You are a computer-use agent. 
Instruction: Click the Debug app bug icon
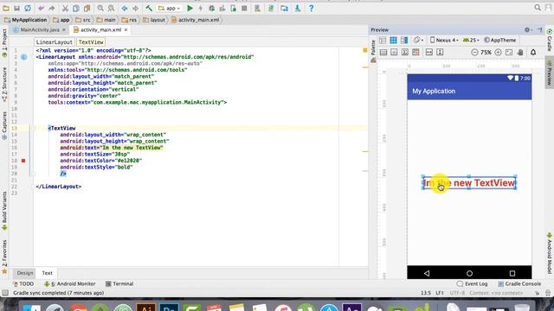pyautogui.click(x=211, y=8)
